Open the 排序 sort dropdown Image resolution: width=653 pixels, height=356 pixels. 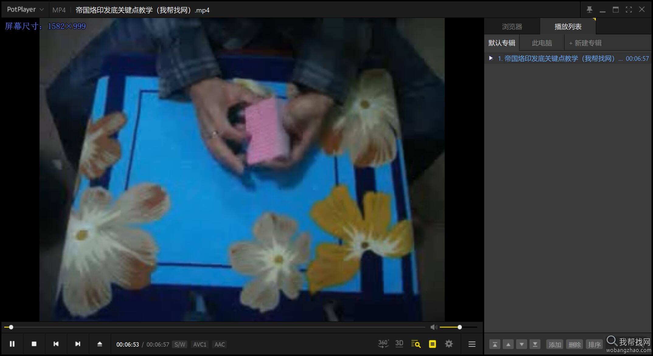(x=594, y=344)
